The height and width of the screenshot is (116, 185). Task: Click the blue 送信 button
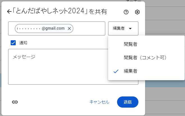point(127,102)
